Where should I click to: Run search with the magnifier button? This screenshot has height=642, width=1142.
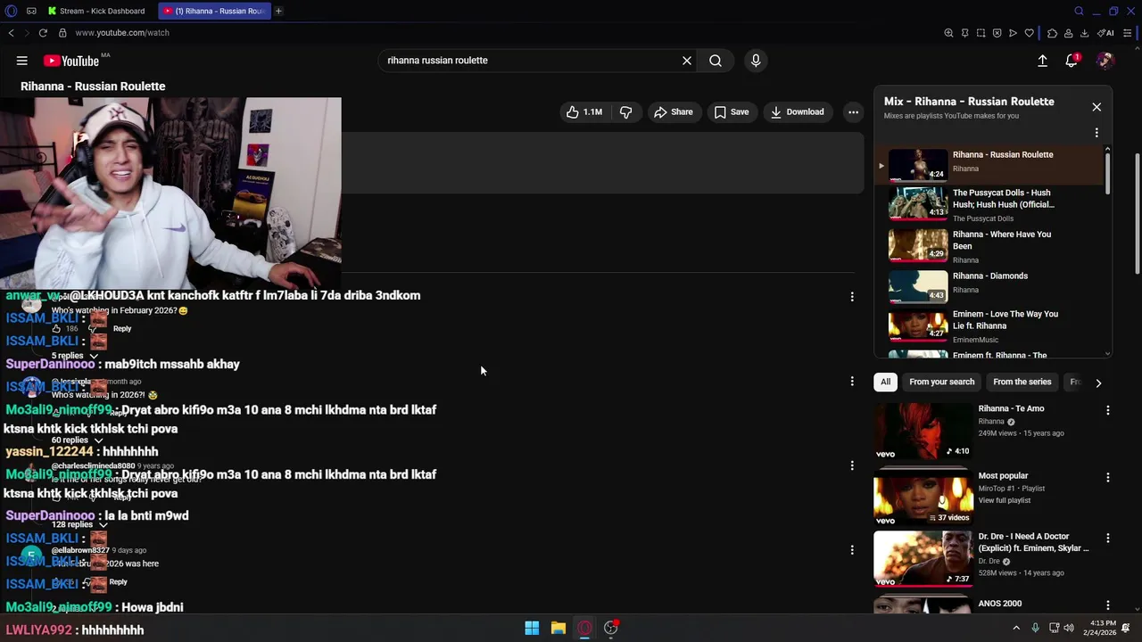[x=716, y=61]
